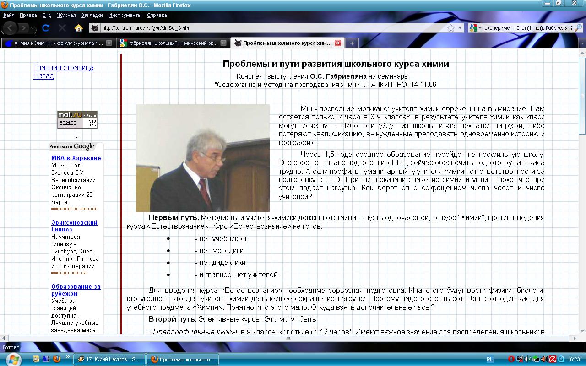Image resolution: width=586 pixels, height=366 pixels.
Task: Click the speaker's photo in the article
Action: click(x=202, y=158)
